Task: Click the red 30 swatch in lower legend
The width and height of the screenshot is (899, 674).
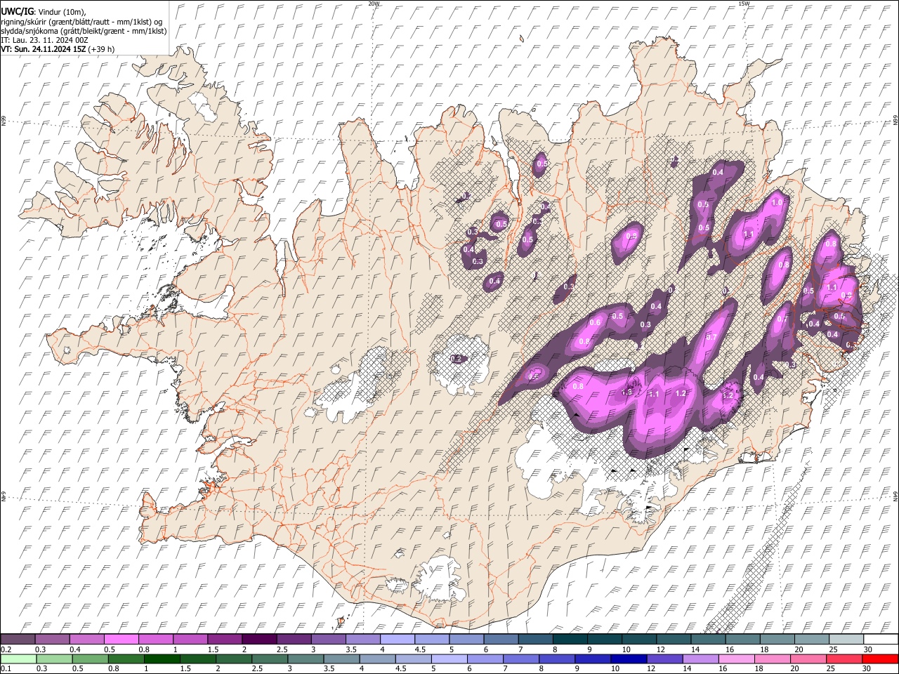Action: coord(881,659)
